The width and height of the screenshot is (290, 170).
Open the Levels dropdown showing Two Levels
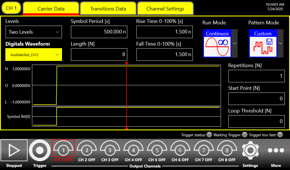[x=33, y=32]
